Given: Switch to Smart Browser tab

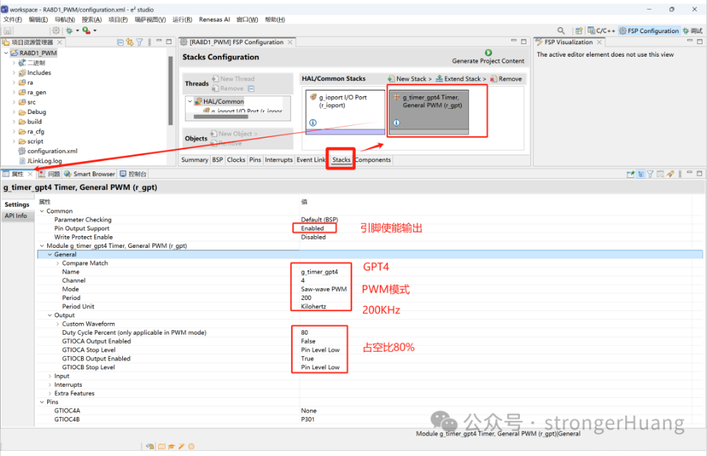Looking at the screenshot, I should click(x=90, y=174).
